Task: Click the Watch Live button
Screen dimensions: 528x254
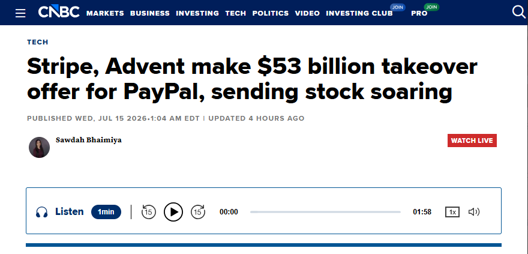Action: coord(472,141)
